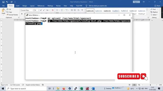163x91 pixels.
Task: Open the View ribbon tab
Action: pyautogui.click(x=65, y=6)
